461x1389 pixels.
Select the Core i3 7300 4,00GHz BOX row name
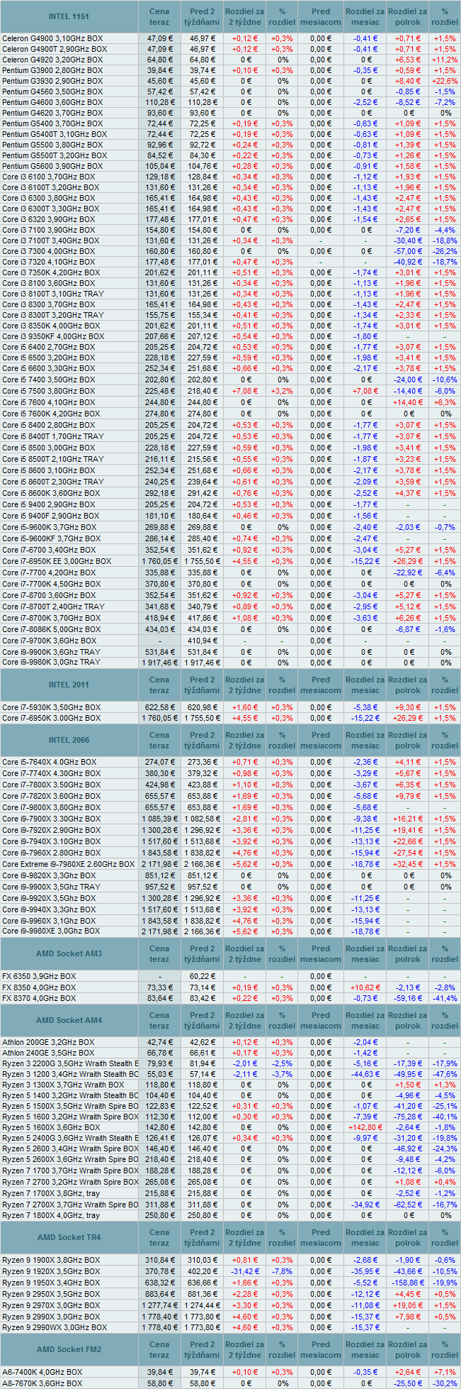click(x=49, y=251)
